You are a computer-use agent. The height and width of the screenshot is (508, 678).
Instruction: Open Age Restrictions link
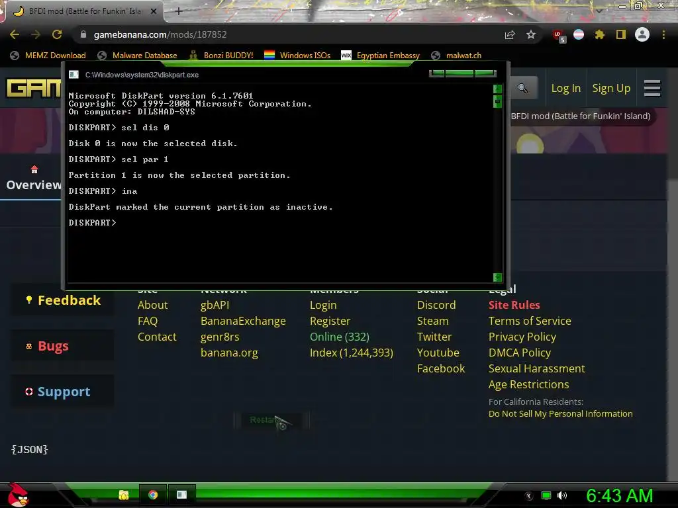(528, 384)
